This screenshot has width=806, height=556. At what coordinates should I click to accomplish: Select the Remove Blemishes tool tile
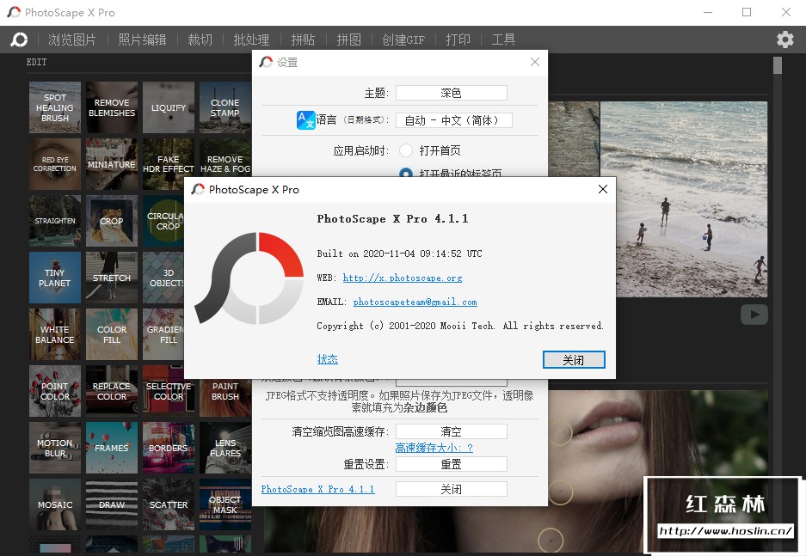(112, 107)
